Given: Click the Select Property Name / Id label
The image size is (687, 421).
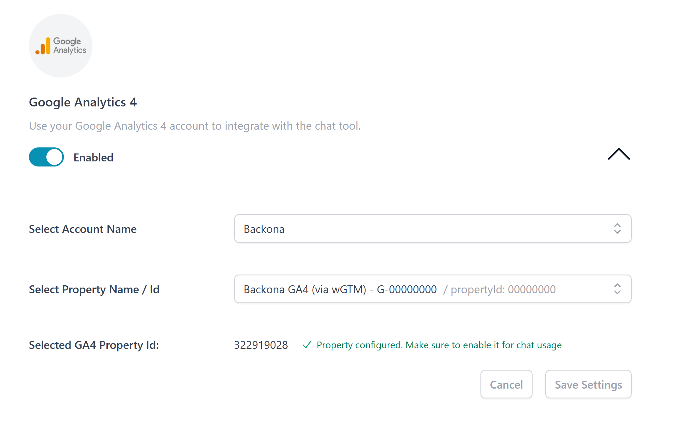Looking at the screenshot, I should [x=94, y=289].
